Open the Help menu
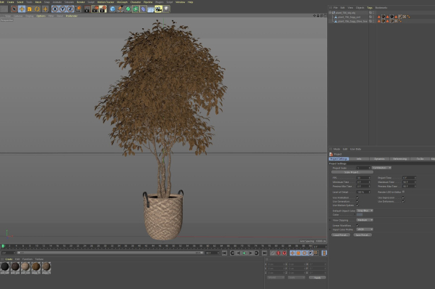This screenshot has width=435, height=289. tap(190, 2)
